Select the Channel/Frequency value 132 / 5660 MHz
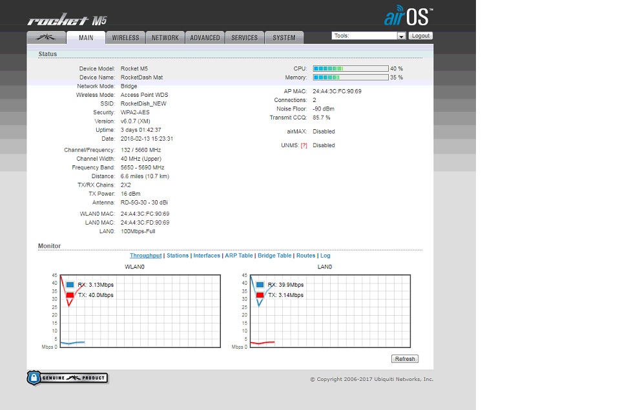This screenshot has height=410, width=620. 141,150
